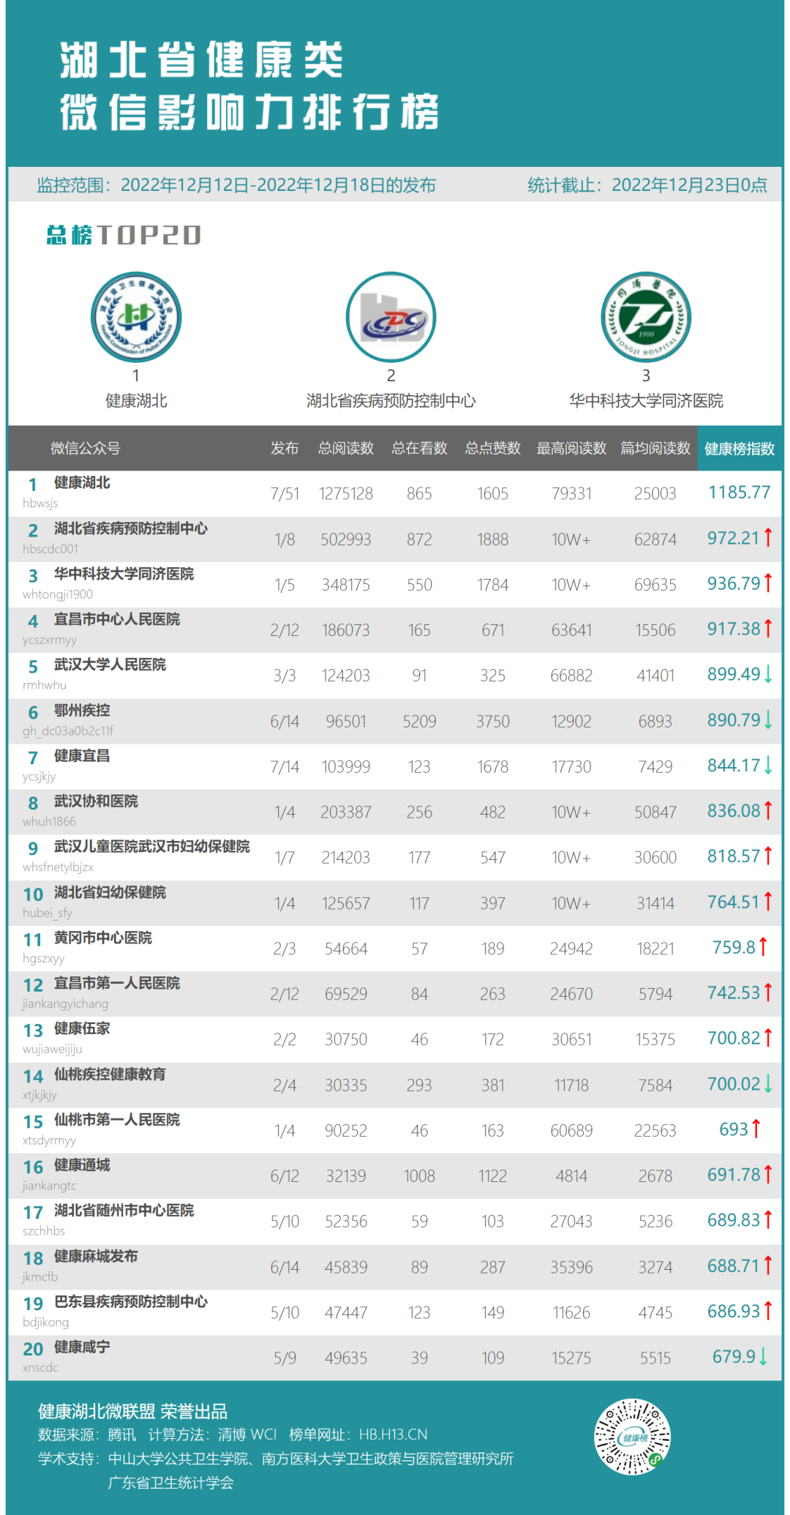Click the 统计截止 date text

pyautogui.click(x=647, y=185)
